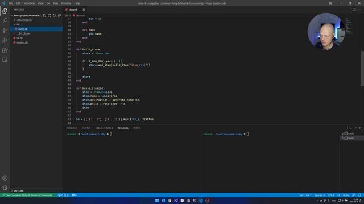Create a new terminal with plus icon
Image resolution: width=364 pixels, height=204 pixels.
tap(348, 127)
